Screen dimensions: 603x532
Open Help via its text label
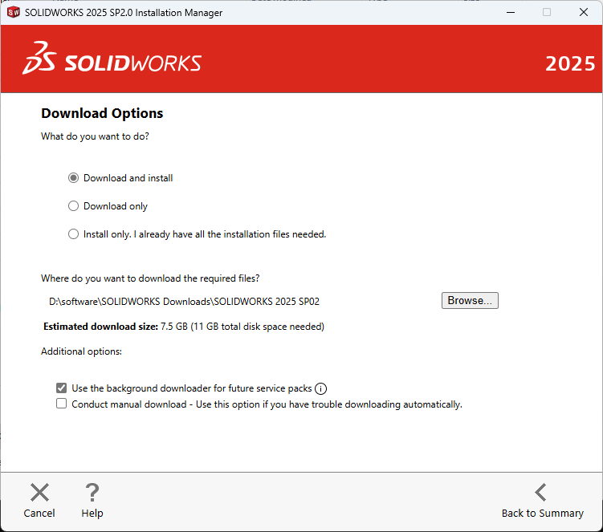click(x=92, y=514)
